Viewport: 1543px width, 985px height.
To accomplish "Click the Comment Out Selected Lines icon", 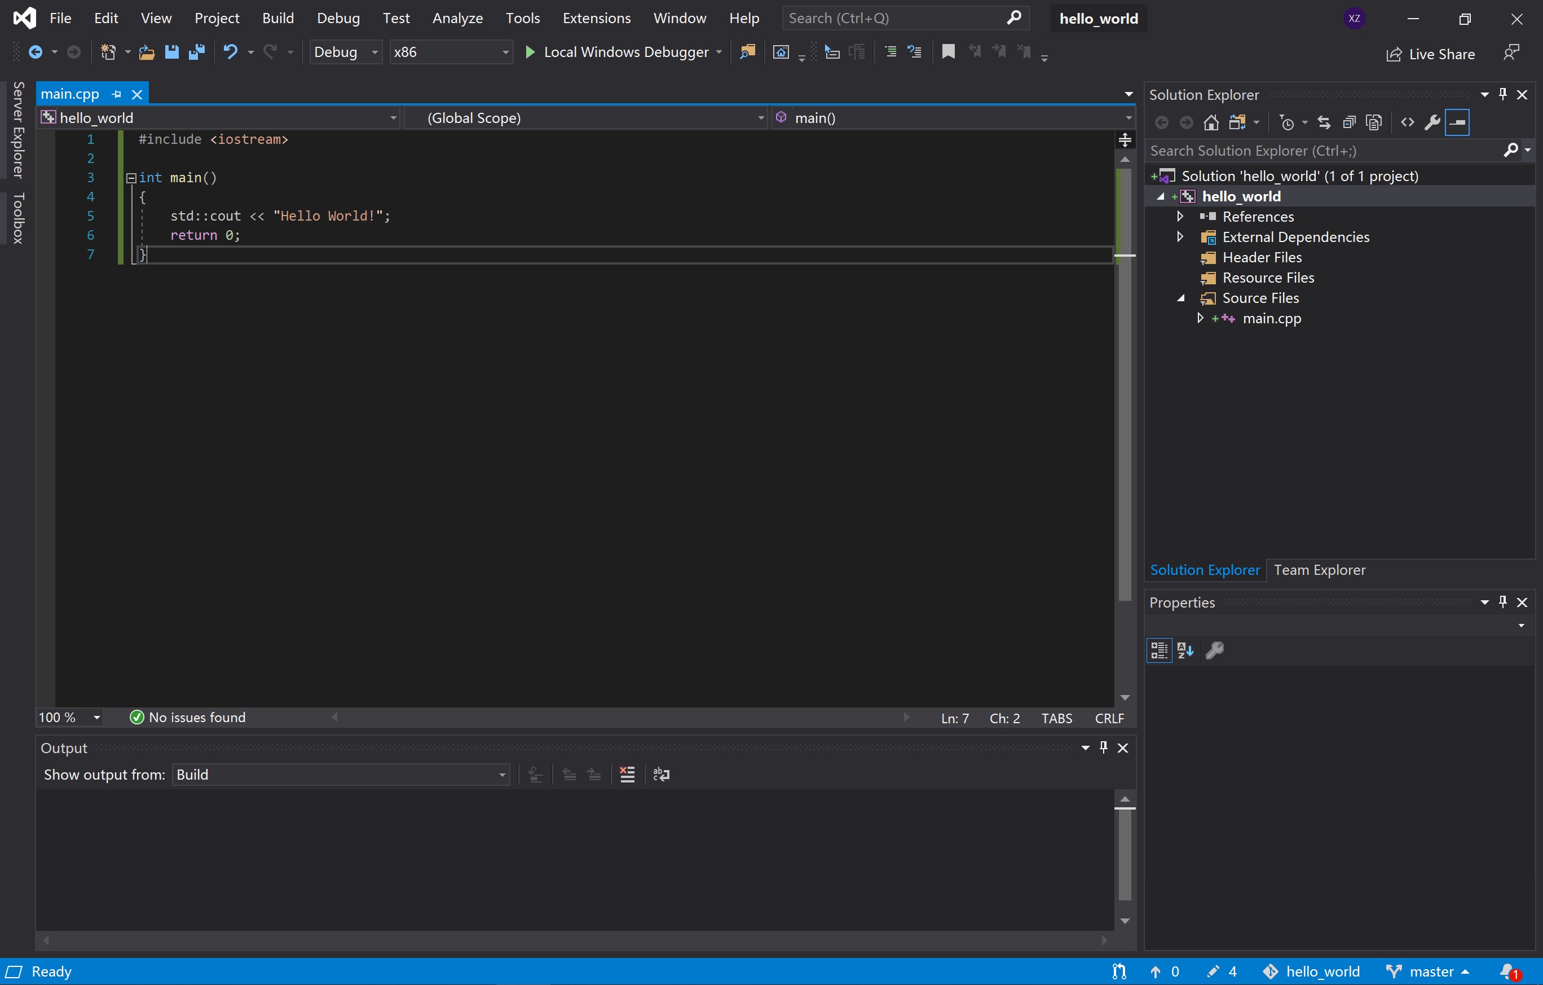I will (x=890, y=52).
